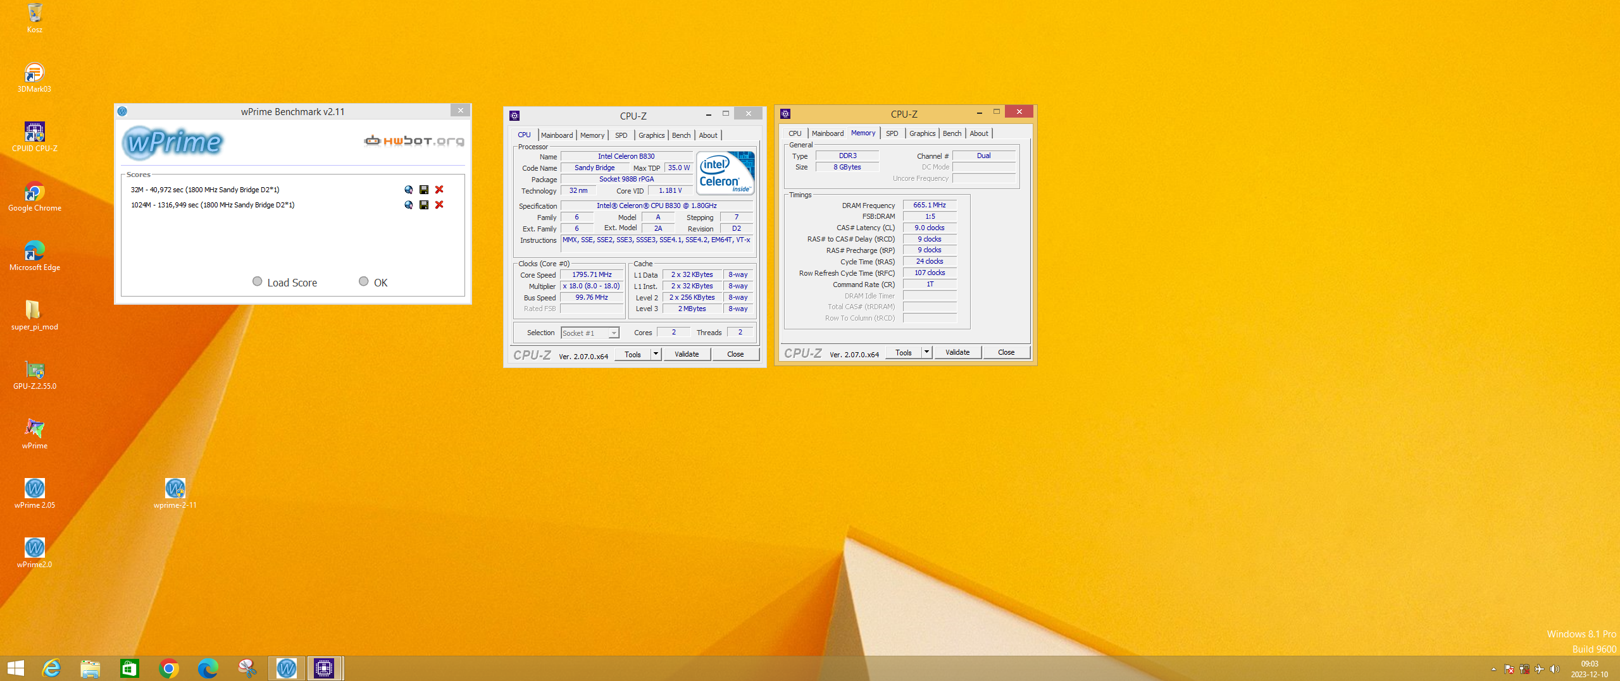Show hidden tray icons arrow
Viewport: 1620px width, 681px height.
(x=1493, y=669)
